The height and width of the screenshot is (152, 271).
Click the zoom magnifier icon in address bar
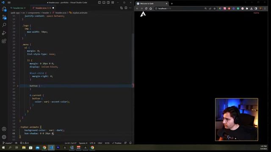205,8
